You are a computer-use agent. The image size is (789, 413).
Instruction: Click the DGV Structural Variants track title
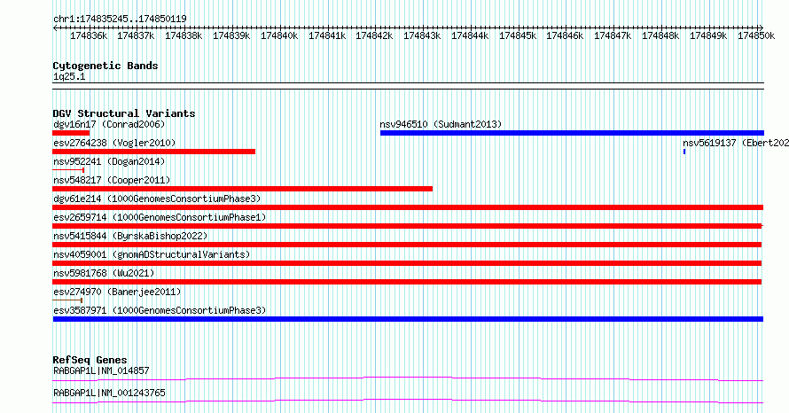(124, 113)
